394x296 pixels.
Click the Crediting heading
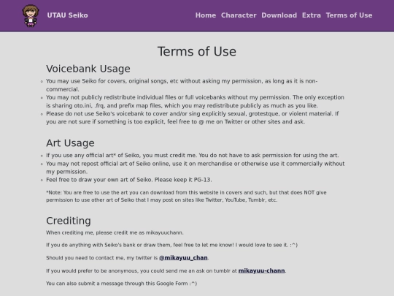pyautogui.click(x=69, y=221)
